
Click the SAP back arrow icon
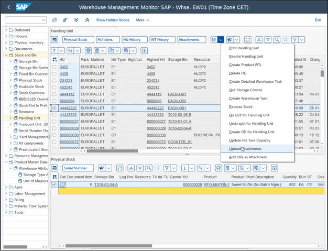(8, 7)
